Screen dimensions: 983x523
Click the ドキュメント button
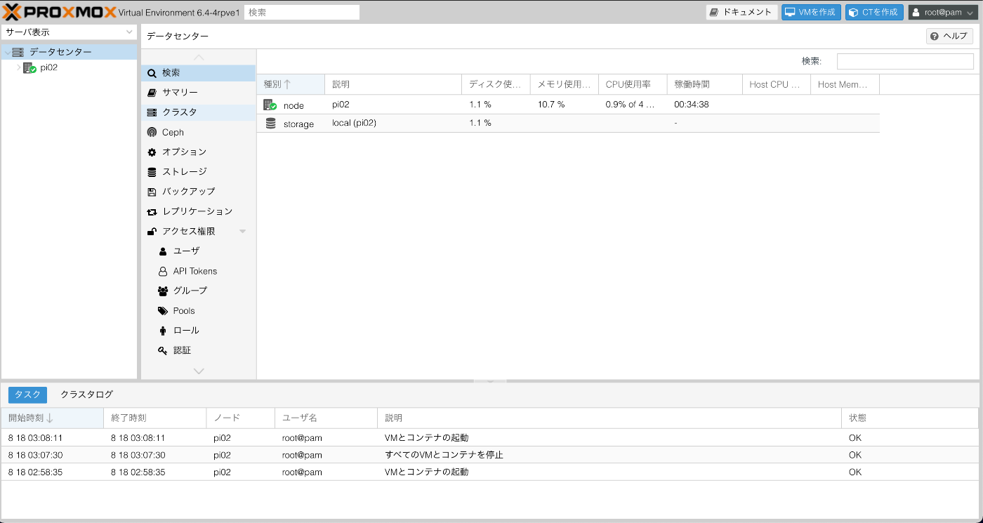[x=741, y=12]
